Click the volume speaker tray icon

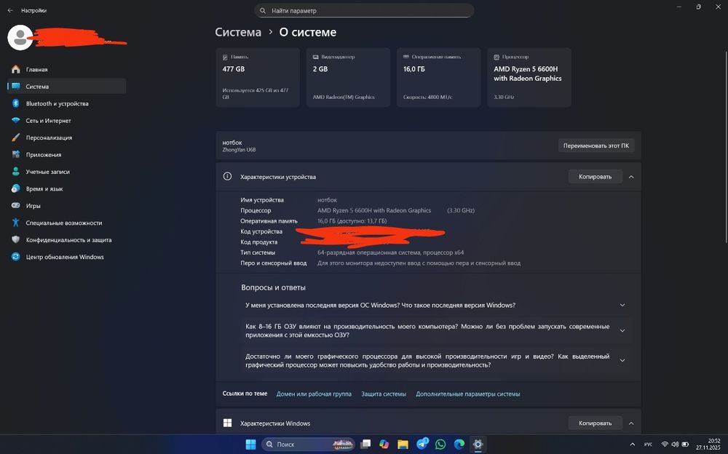coord(675,445)
